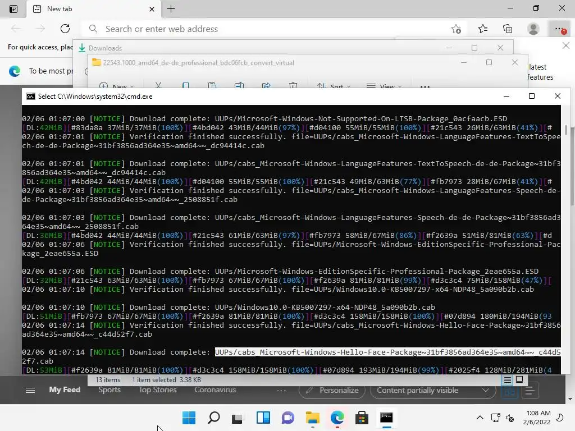Show hidden system tray icons chevron

click(x=480, y=418)
